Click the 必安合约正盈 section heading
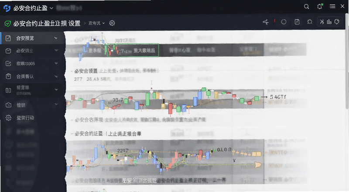Viewport: 349px width, 192px height. pos(89,134)
